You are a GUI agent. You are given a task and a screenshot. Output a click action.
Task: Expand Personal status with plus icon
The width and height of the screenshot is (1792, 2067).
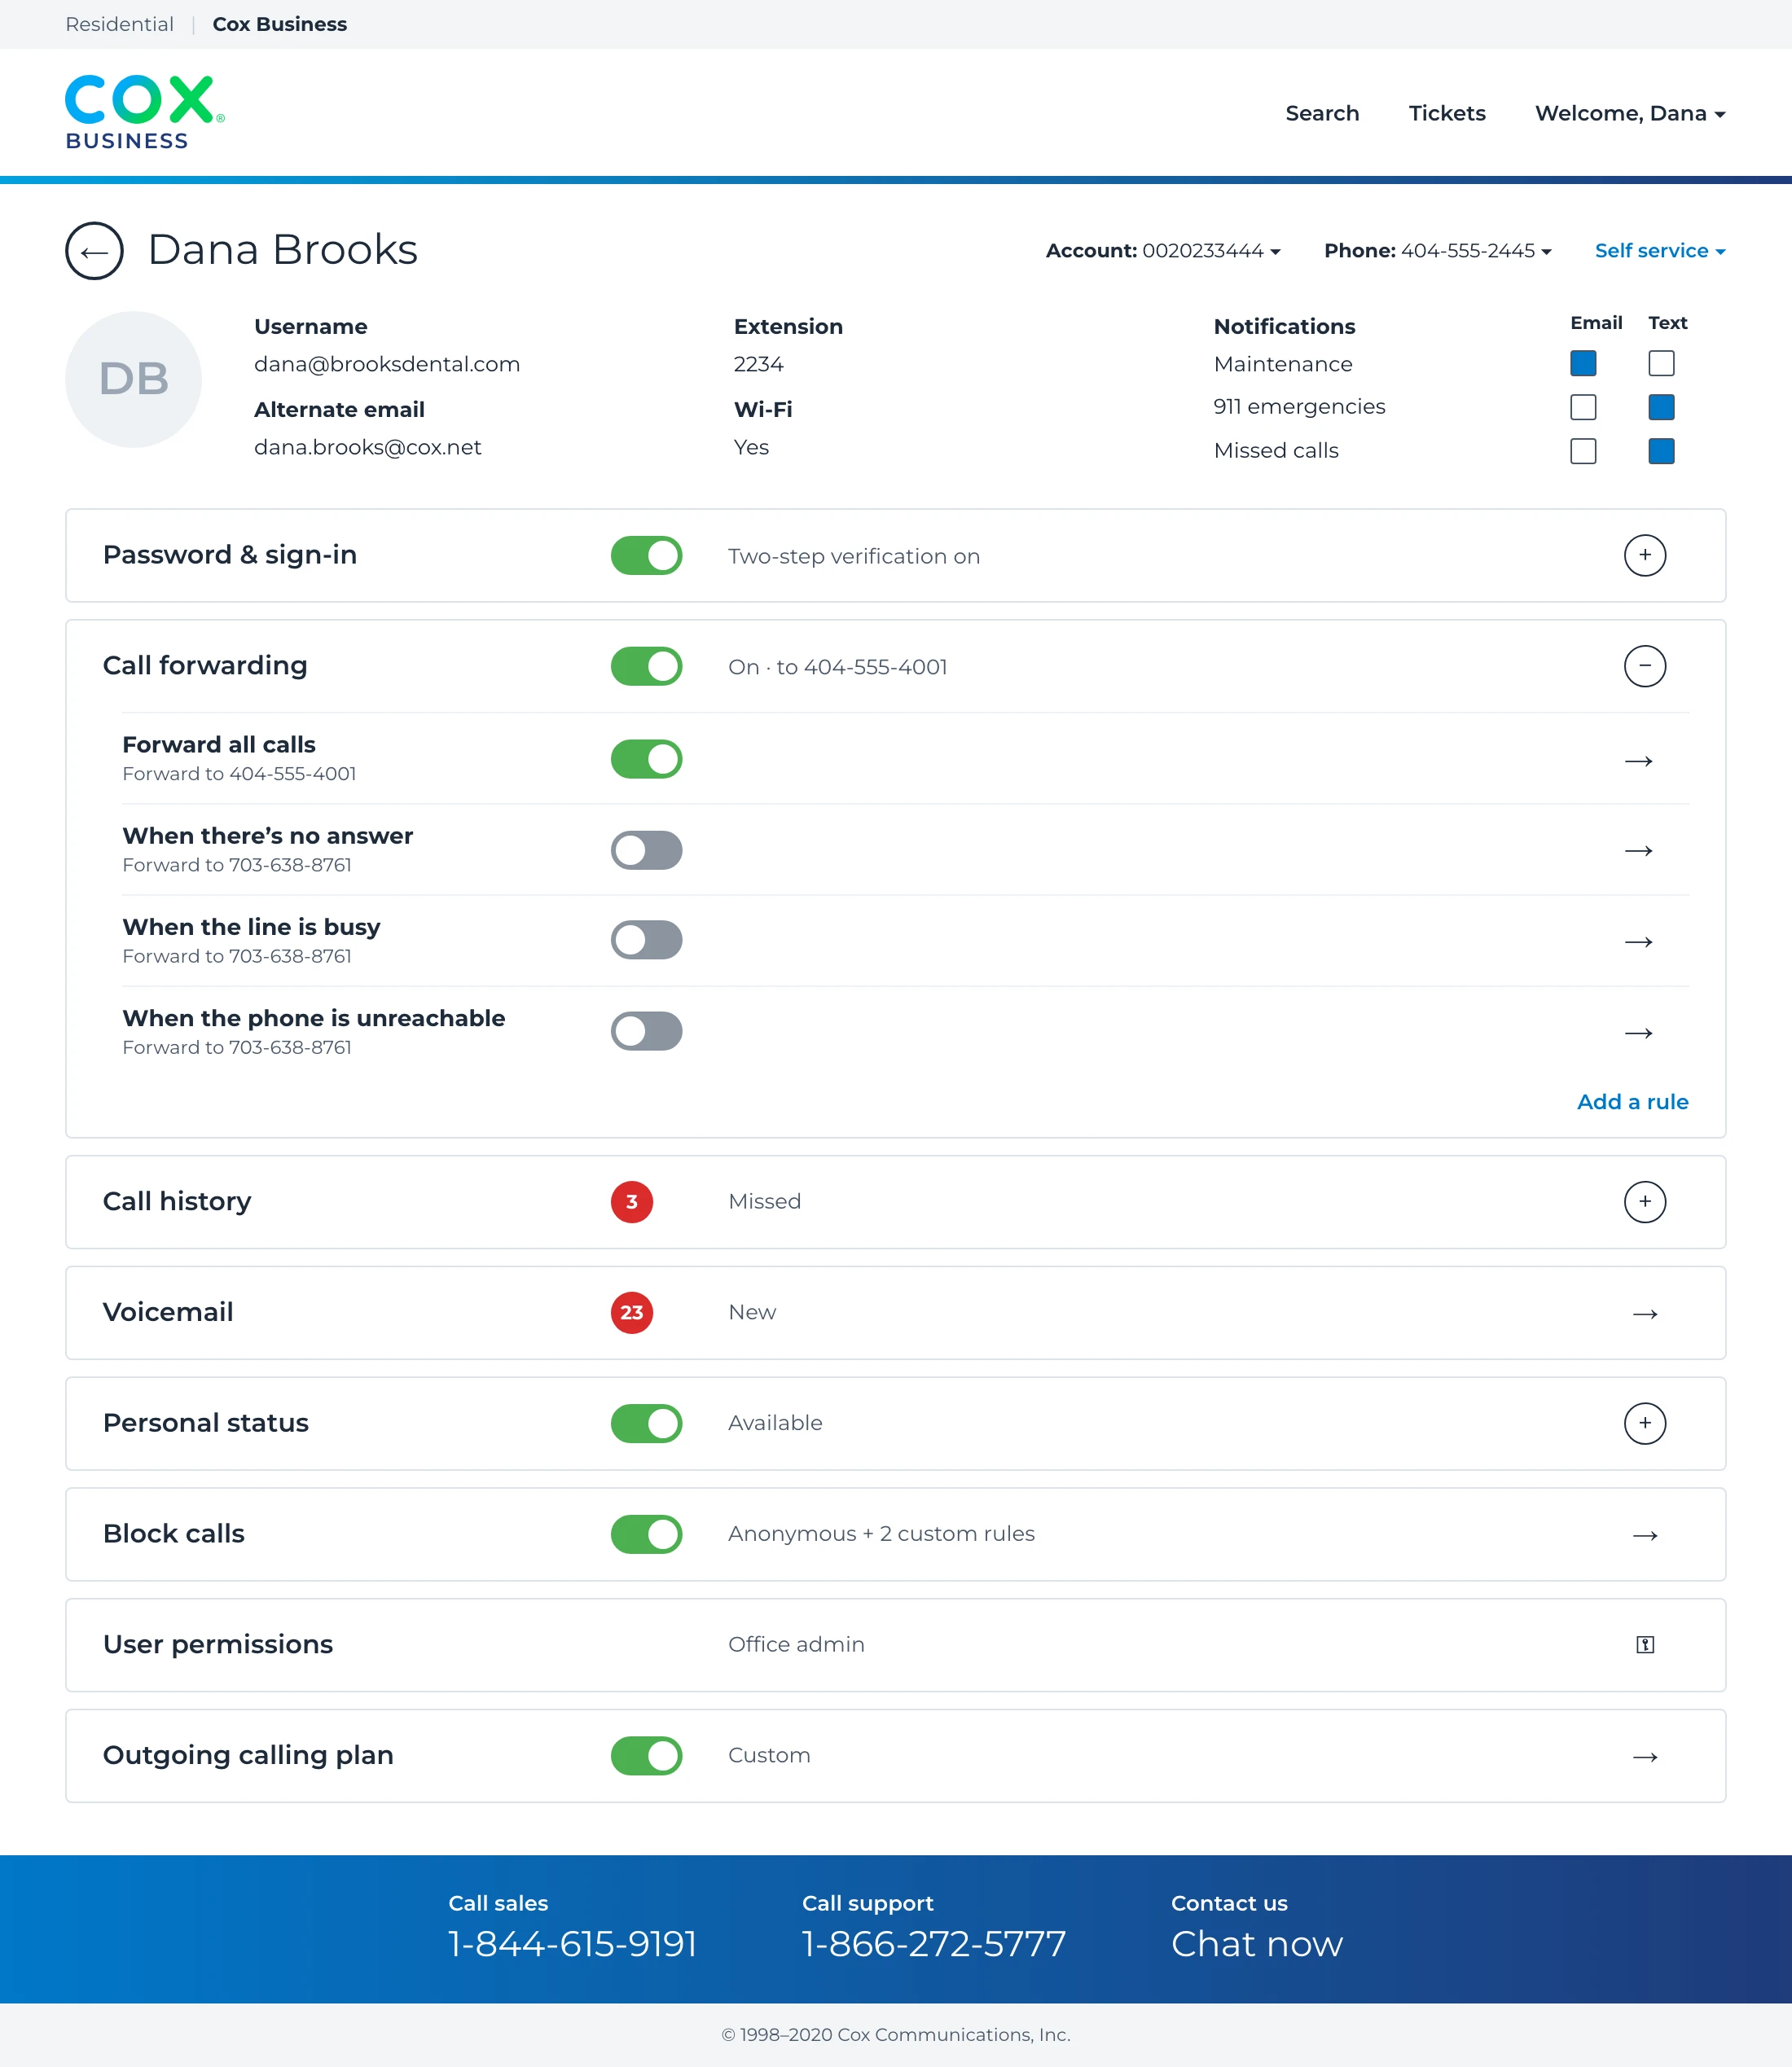(x=1645, y=1423)
